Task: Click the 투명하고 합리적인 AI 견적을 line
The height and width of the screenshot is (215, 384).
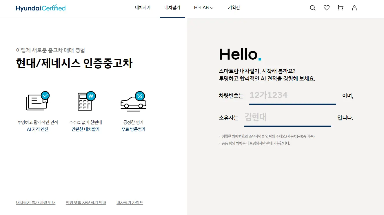Action: pyautogui.click(x=267, y=78)
